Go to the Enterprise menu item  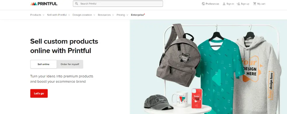[x=138, y=15]
